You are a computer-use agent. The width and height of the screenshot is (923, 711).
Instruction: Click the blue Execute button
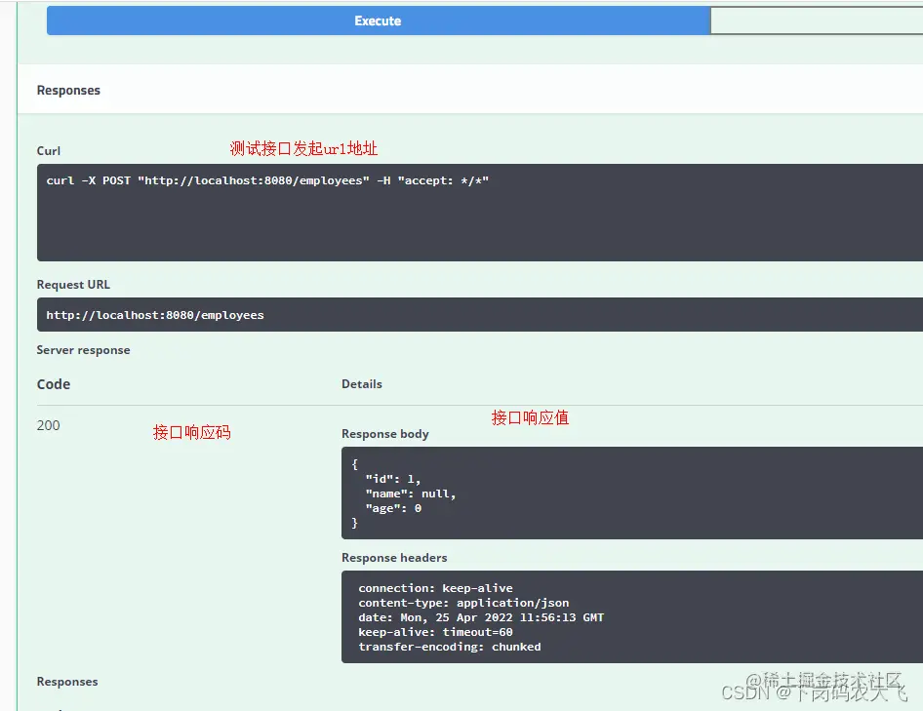pyautogui.click(x=379, y=20)
